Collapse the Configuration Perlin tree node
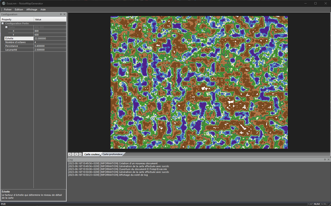Screen dimensions: 331x206 pyautogui.click(x=2, y=23)
